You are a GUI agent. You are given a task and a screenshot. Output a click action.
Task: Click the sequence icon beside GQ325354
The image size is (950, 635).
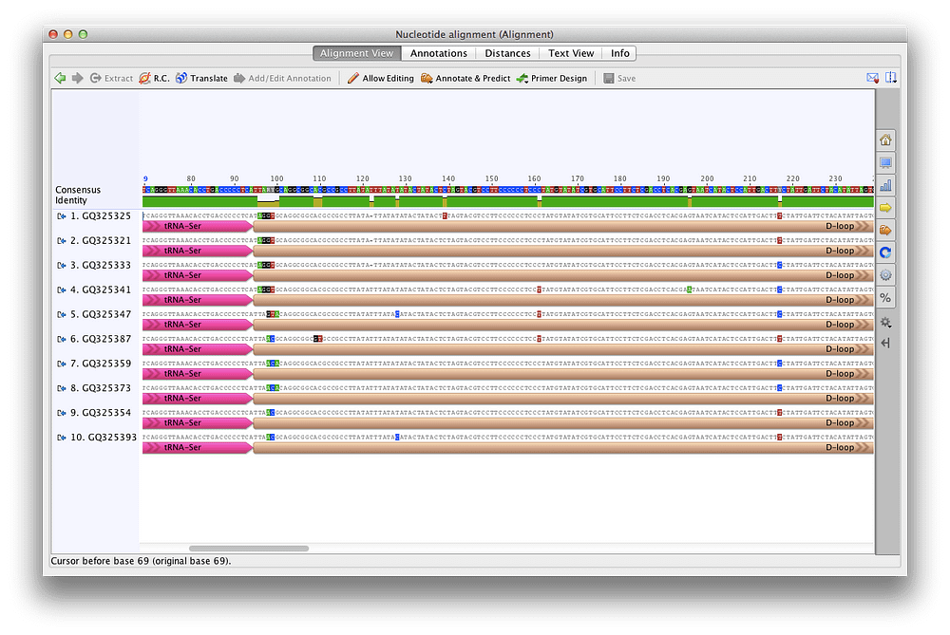(x=61, y=413)
